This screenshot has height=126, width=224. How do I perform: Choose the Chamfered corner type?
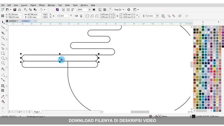click(x=97, y=16)
